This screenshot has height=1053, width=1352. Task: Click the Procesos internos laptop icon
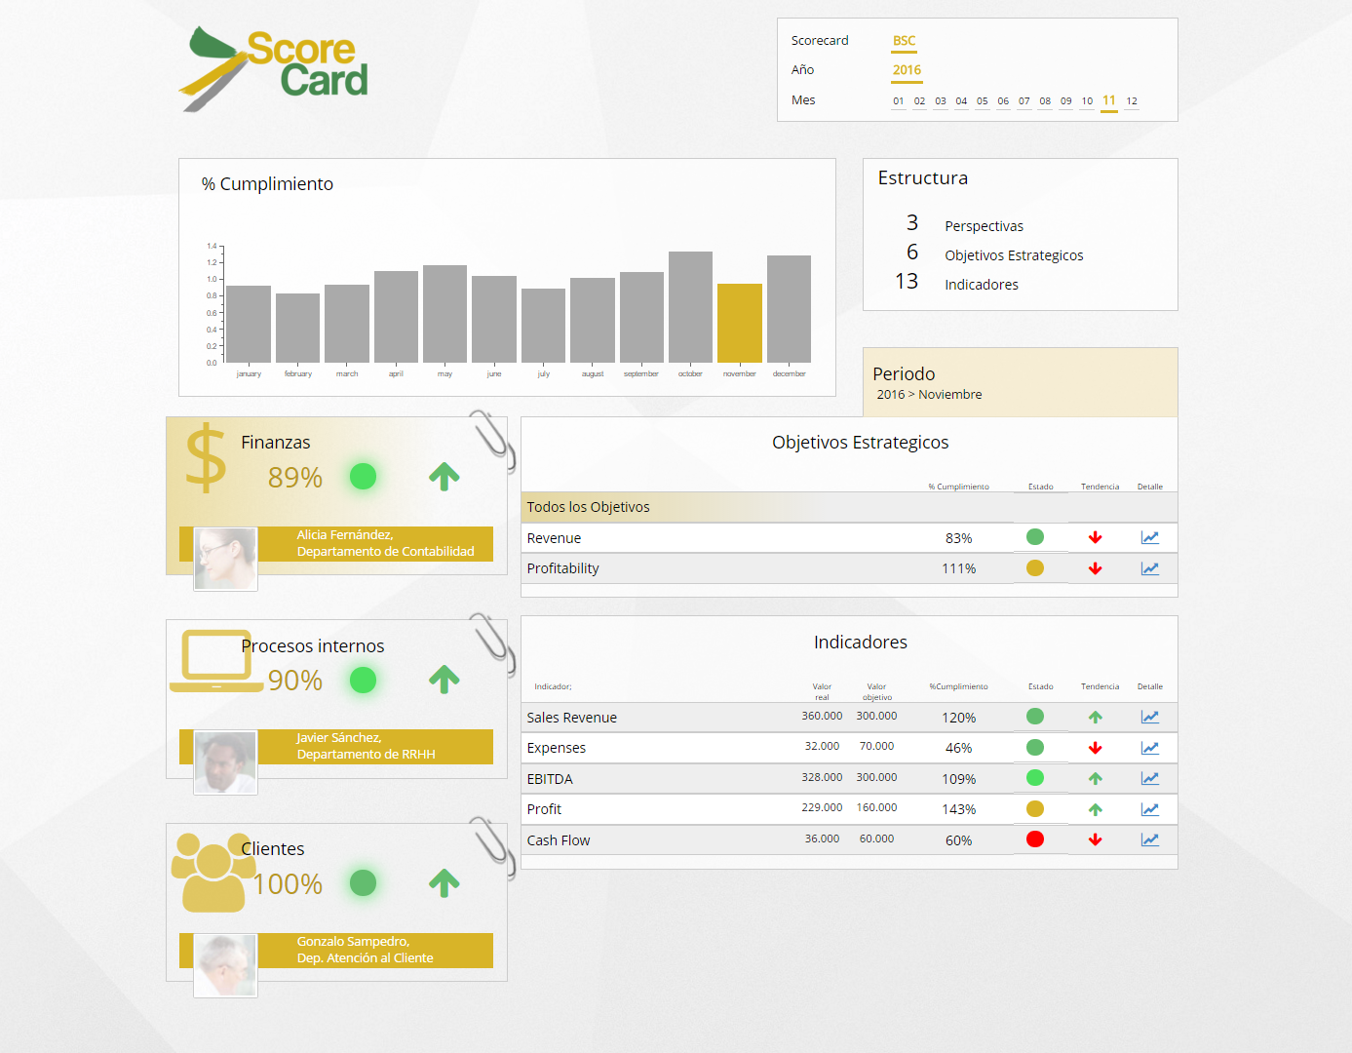[216, 661]
